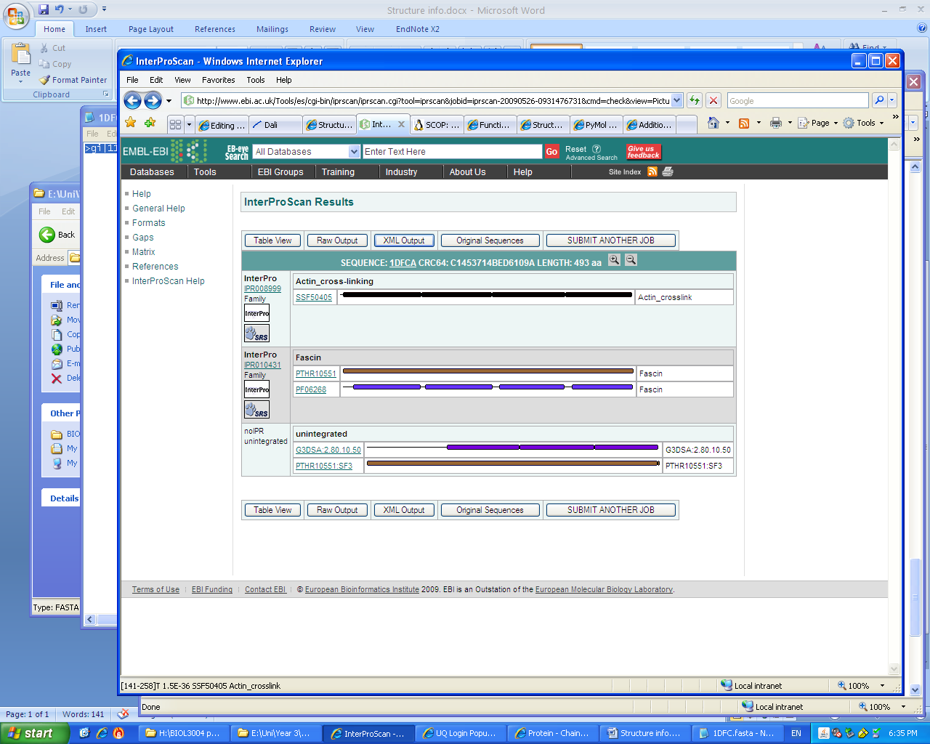Viewport: 930px width, 744px height.
Task: Open the View menu in IE
Action: tap(182, 80)
